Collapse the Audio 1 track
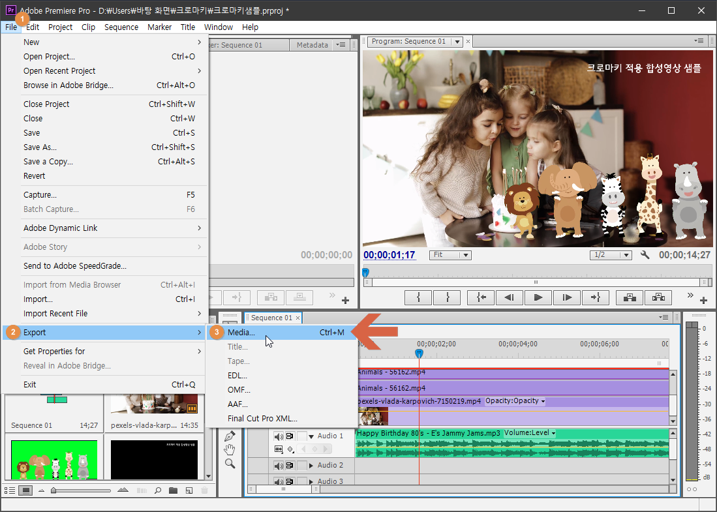This screenshot has width=717, height=512. pos(311,436)
